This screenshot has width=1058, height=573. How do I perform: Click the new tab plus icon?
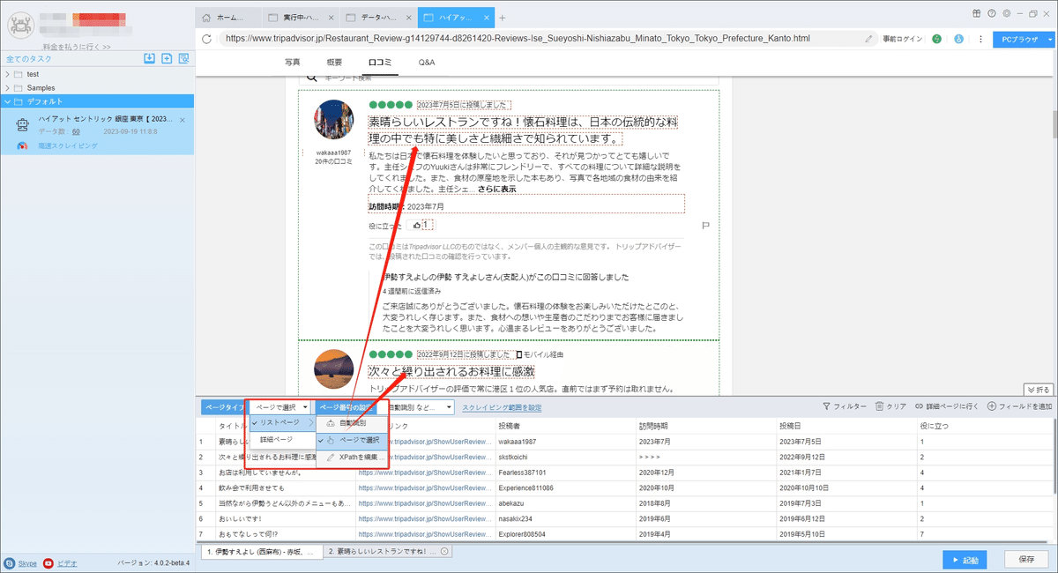pyautogui.click(x=503, y=17)
